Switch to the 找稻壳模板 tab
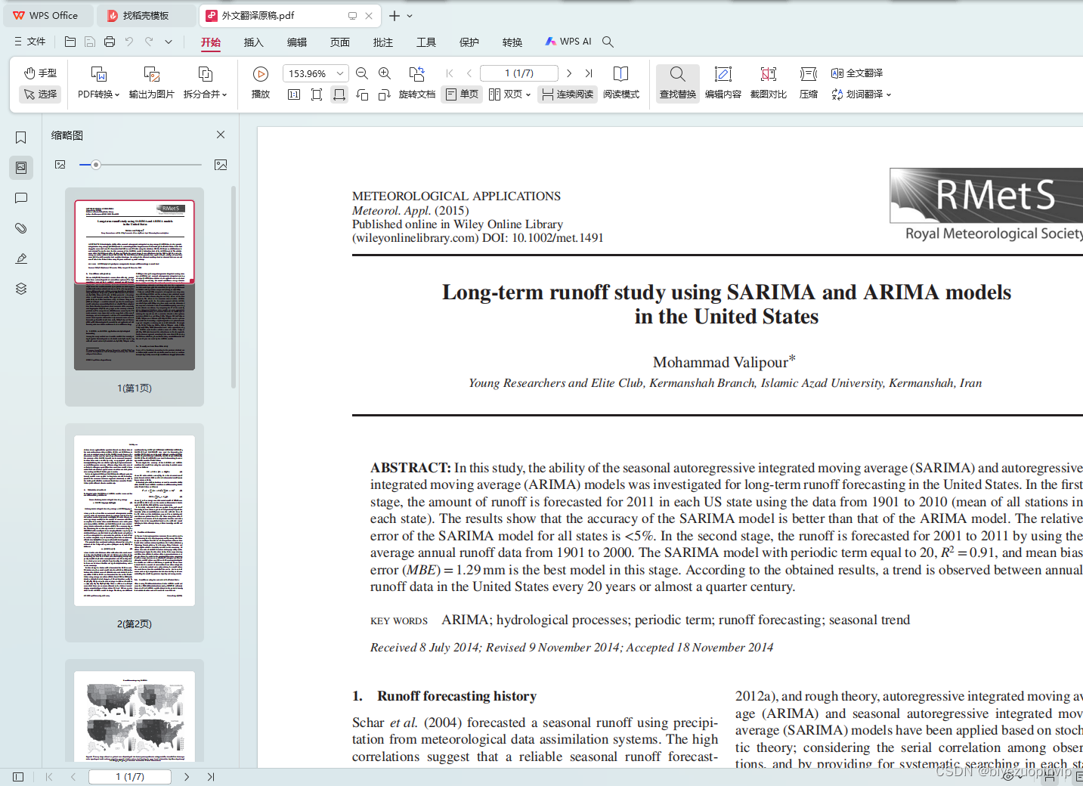 tap(146, 15)
